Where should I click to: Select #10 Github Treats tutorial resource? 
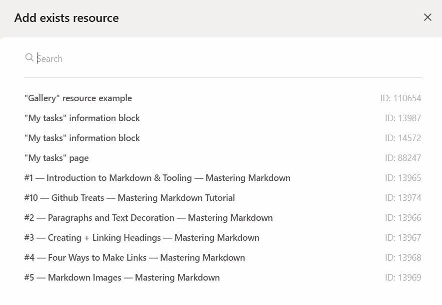129,198
